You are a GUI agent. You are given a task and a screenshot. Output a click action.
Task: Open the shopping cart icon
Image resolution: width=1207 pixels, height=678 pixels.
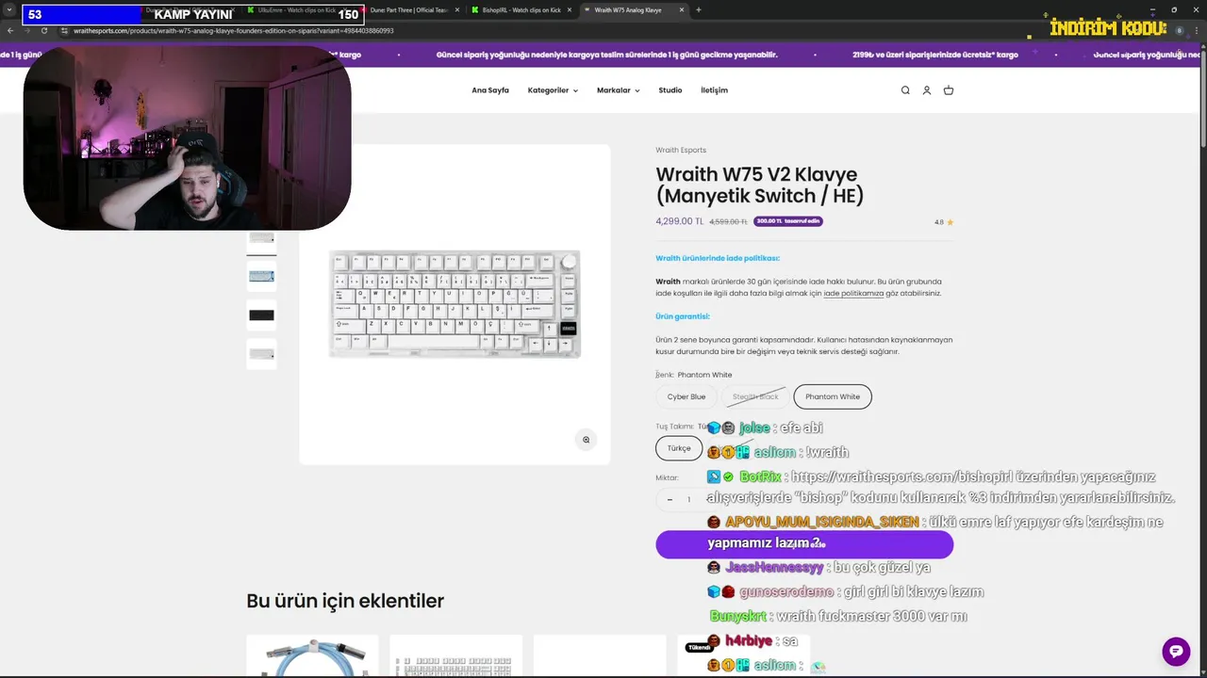949,90
